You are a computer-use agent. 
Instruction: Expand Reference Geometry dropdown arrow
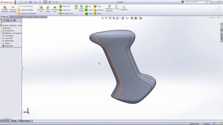coord(109,14)
